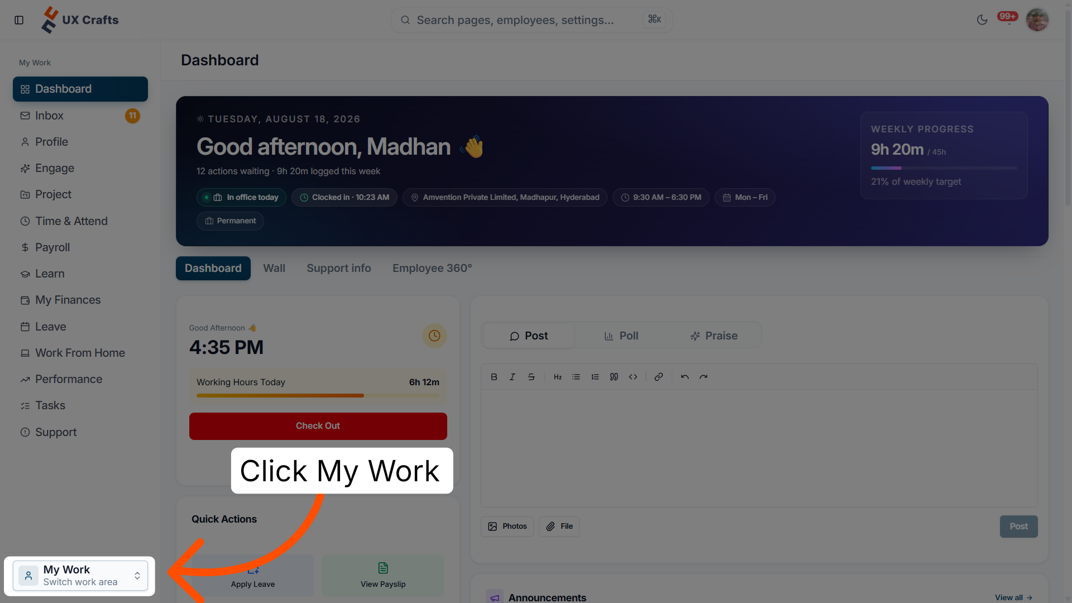Open My Work area switcher dropdown
The image size is (1072, 603).
click(x=80, y=576)
